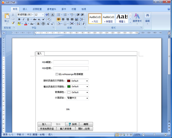Image resolution: width=172 pixels, height=138 pixels.
Task: Click the 離開 exit button
Action: tap(86, 124)
